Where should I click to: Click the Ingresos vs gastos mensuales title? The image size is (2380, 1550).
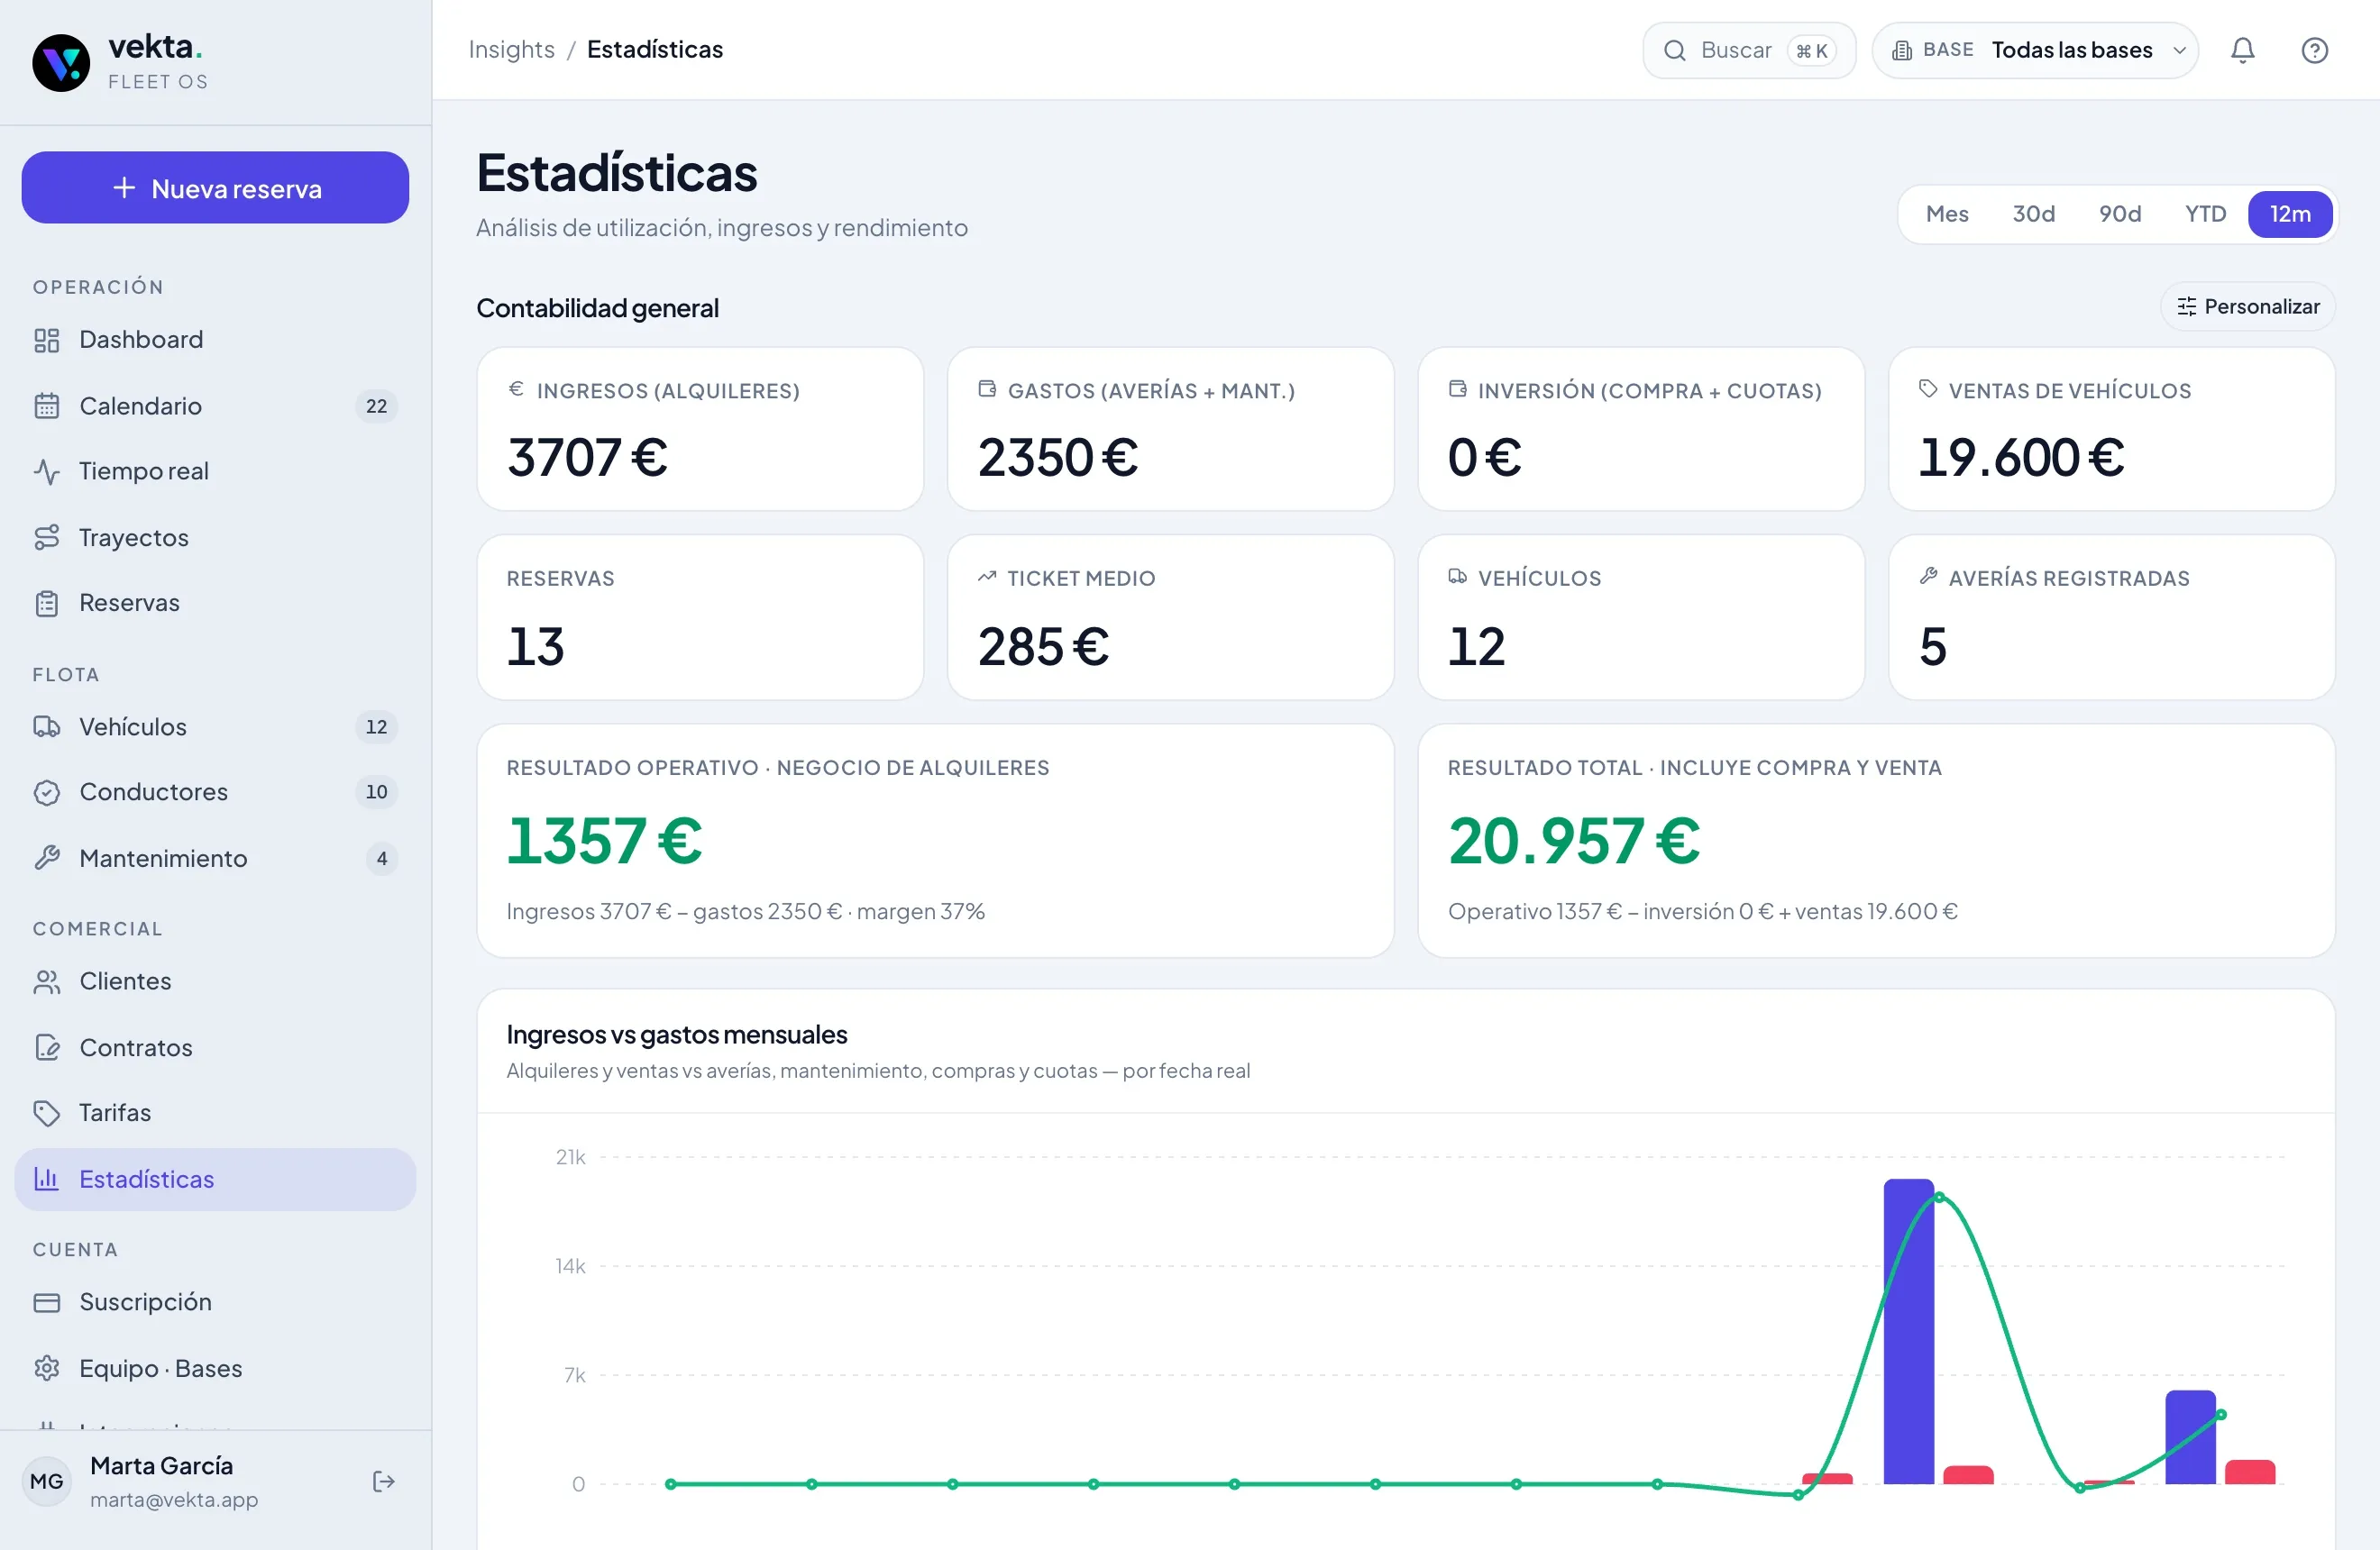point(676,1035)
